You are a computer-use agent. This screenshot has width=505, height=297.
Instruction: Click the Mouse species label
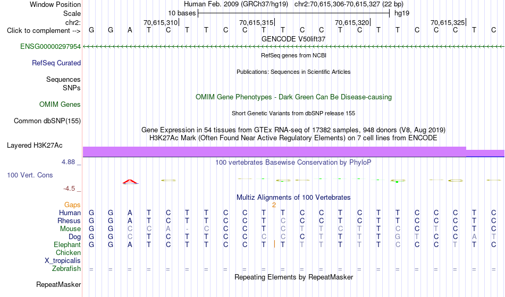(70, 229)
